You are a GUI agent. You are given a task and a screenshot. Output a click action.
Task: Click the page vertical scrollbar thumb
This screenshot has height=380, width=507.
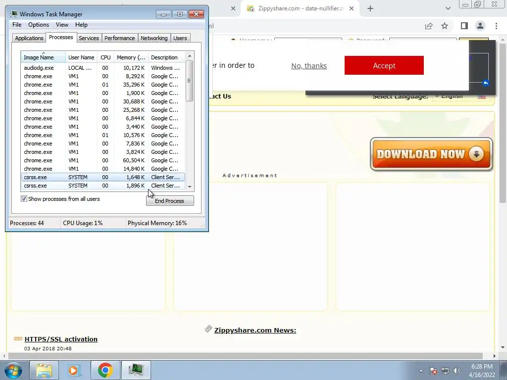pyautogui.click(x=503, y=123)
